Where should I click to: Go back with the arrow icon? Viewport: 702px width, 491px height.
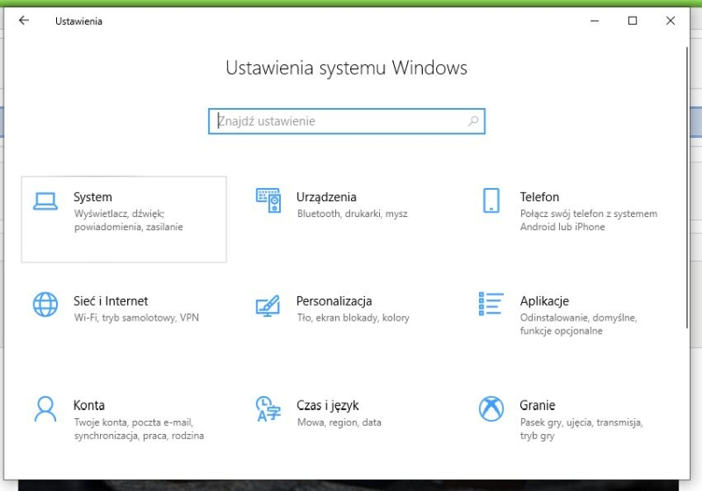point(24,20)
